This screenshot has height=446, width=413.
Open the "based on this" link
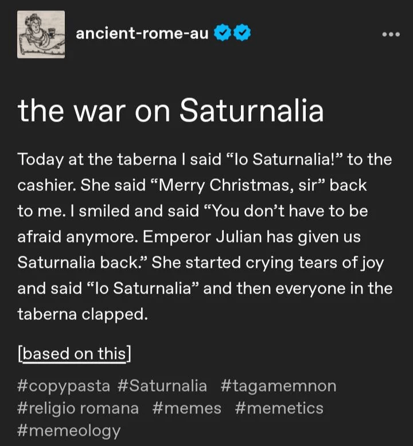75,353
